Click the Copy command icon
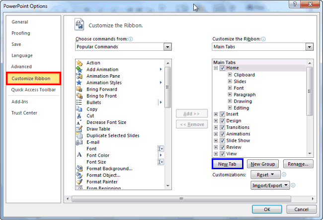The height and width of the screenshot is (220, 323). (x=80, y=109)
